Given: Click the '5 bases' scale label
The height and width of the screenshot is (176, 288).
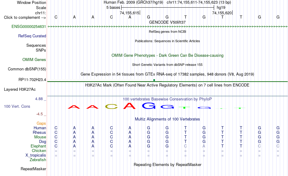Looking at the screenshot, I should [x=113, y=8].
